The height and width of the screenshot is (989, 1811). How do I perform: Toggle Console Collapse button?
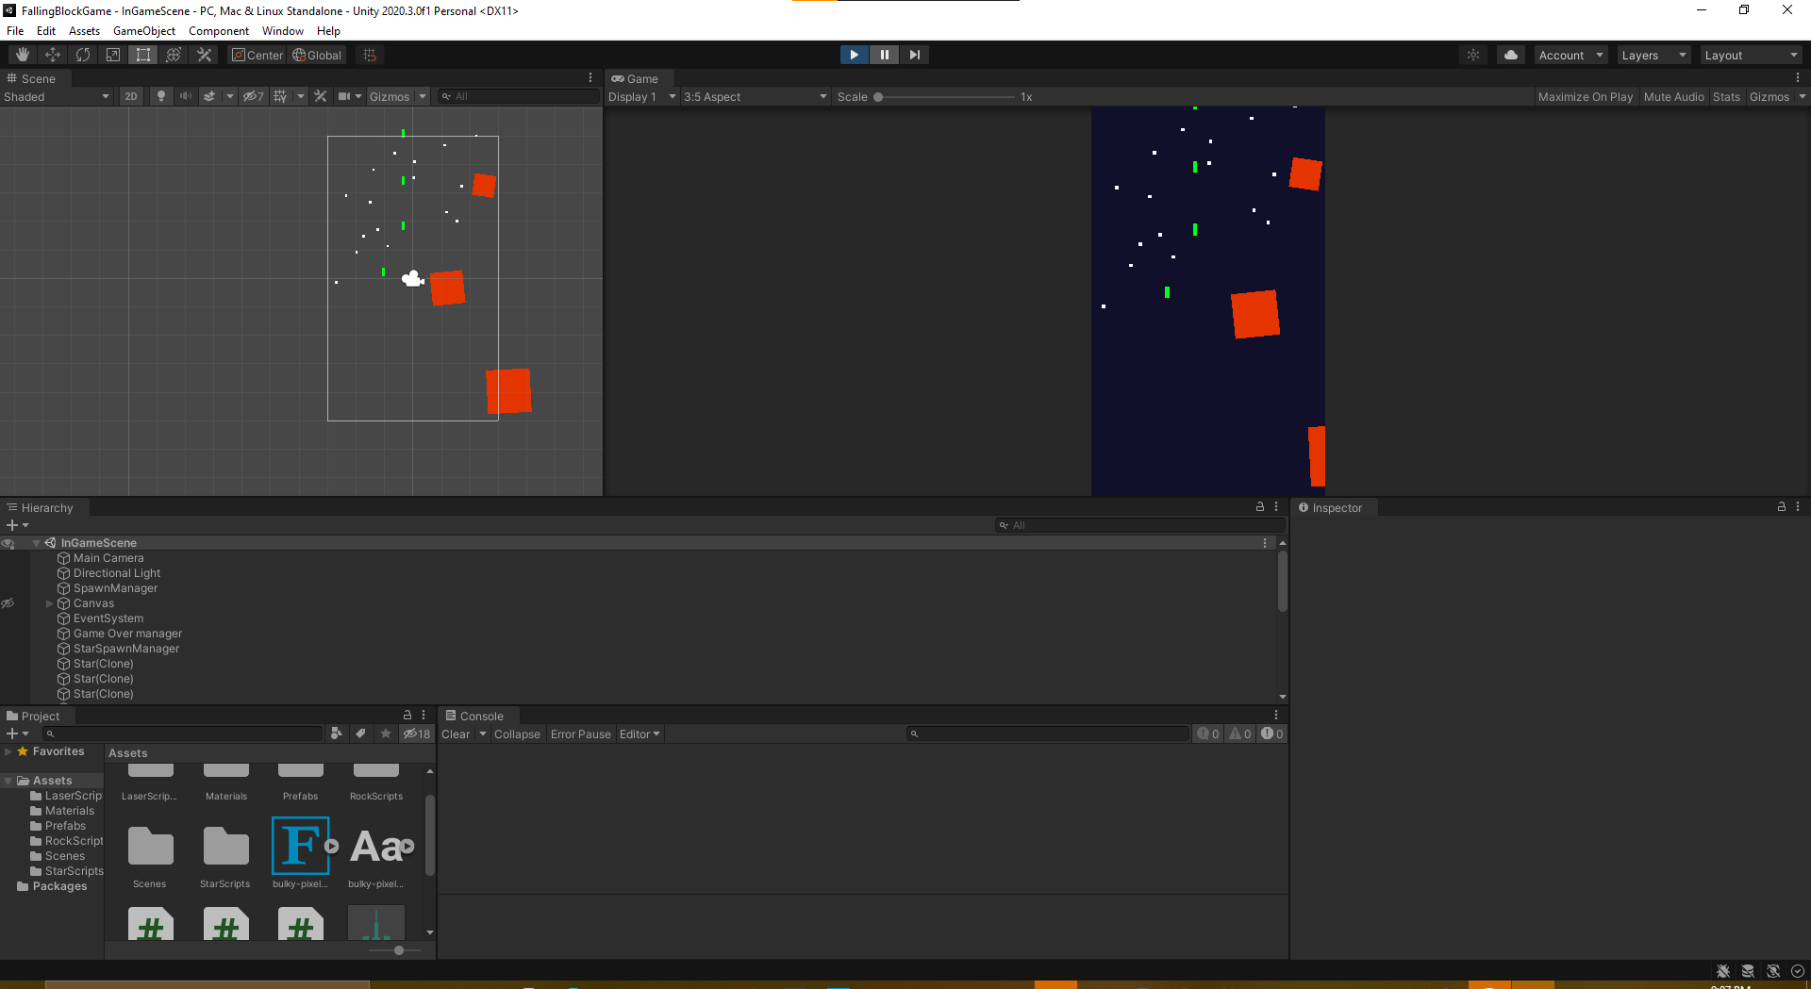click(517, 734)
